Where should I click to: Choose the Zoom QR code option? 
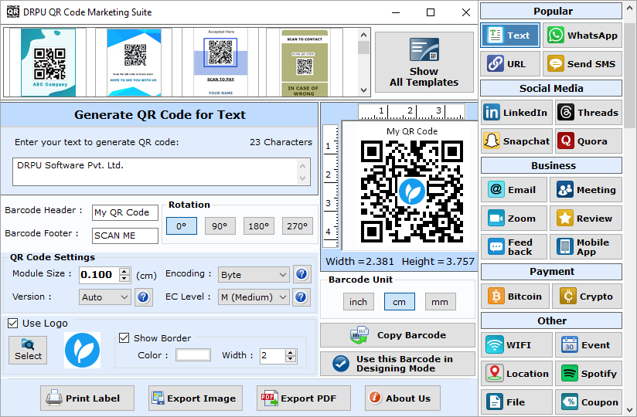(x=514, y=219)
